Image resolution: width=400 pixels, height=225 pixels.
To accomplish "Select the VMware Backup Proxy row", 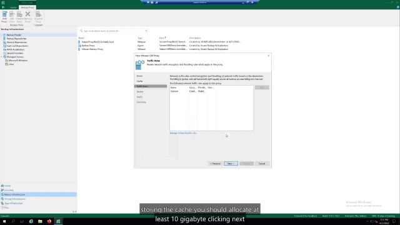I will (x=159, y=49).
